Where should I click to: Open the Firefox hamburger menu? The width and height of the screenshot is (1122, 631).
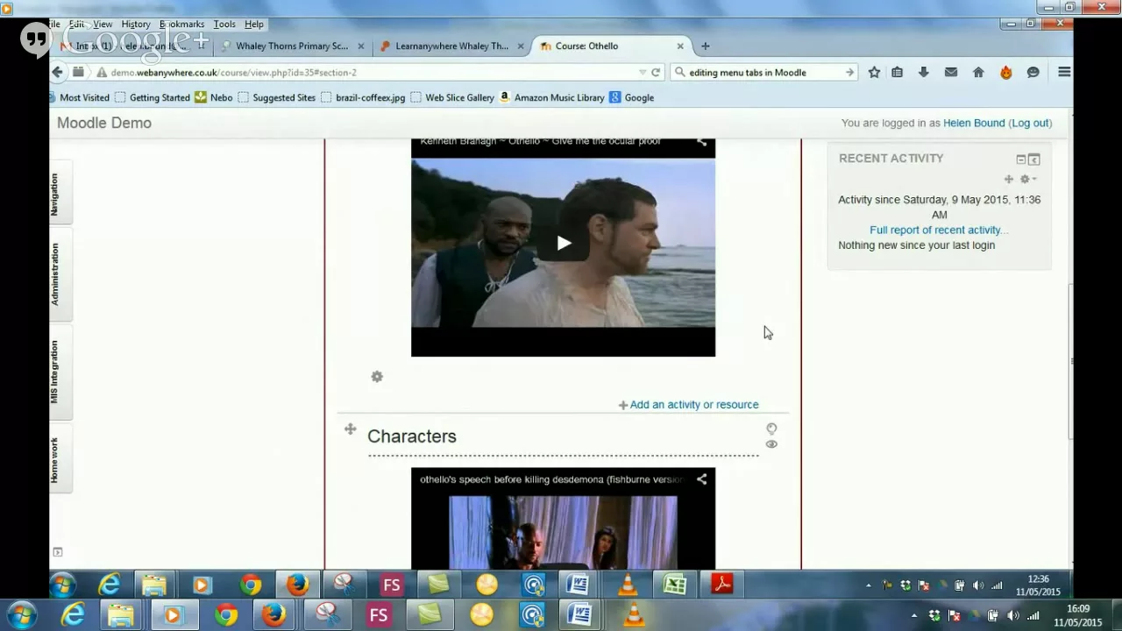pos(1064,73)
